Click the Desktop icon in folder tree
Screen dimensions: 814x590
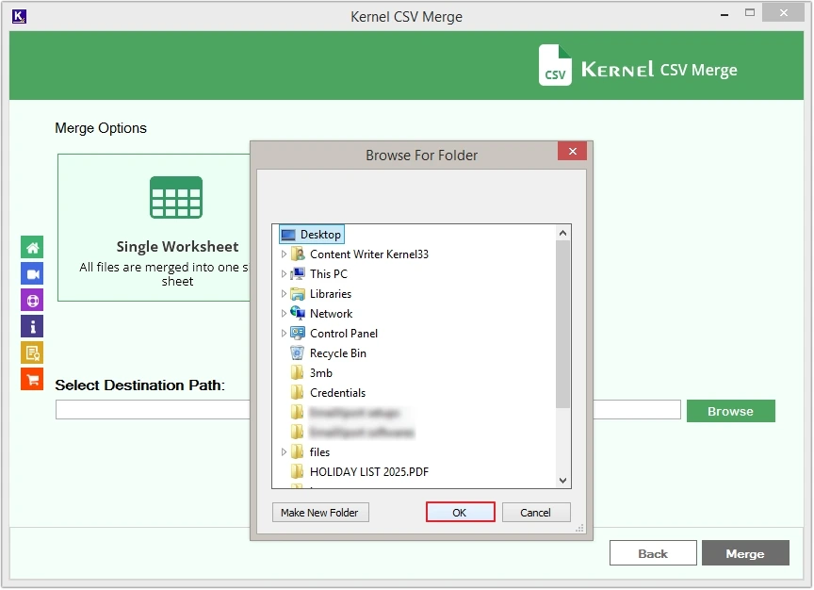pyautogui.click(x=288, y=235)
